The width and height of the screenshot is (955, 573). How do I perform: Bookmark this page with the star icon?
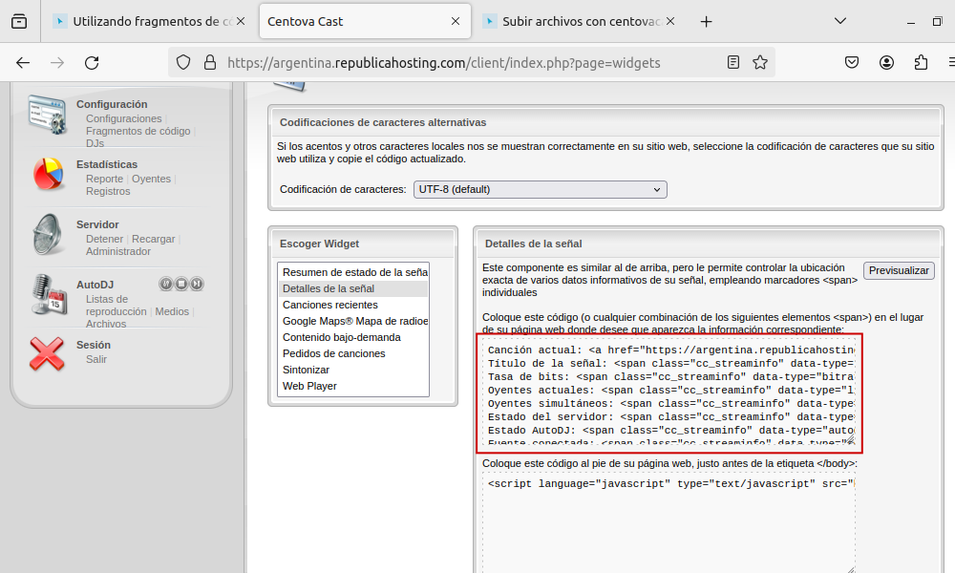pos(760,63)
